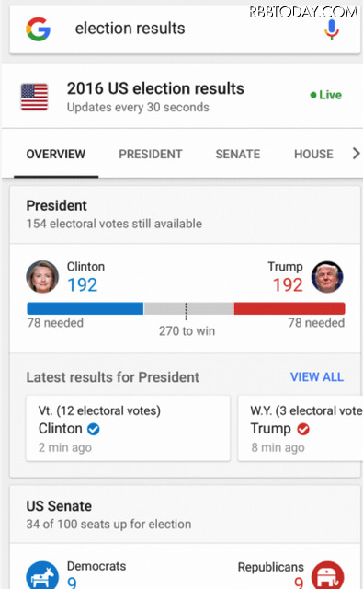
Task: Focus the election results search field
Action: click(x=185, y=29)
